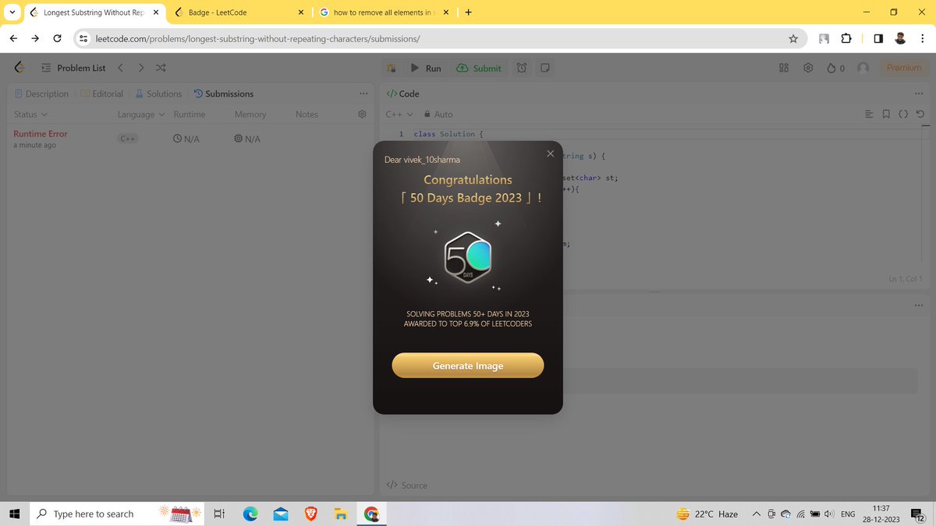Select the Submissions tab
This screenshot has width=936, height=526.
[223, 94]
